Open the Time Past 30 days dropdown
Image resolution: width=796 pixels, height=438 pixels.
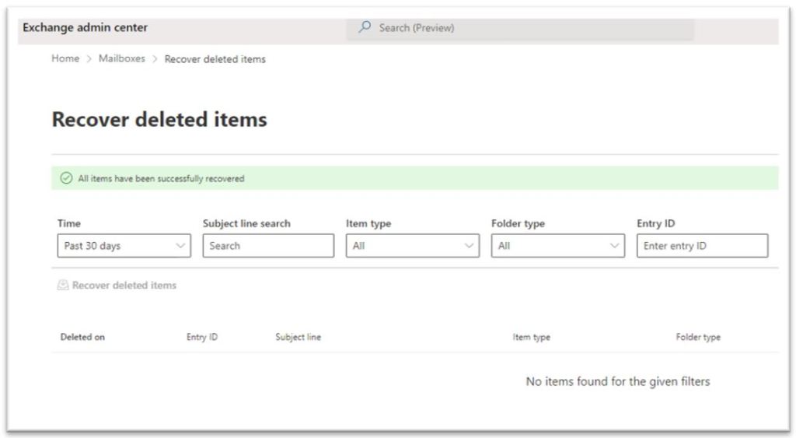point(124,246)
